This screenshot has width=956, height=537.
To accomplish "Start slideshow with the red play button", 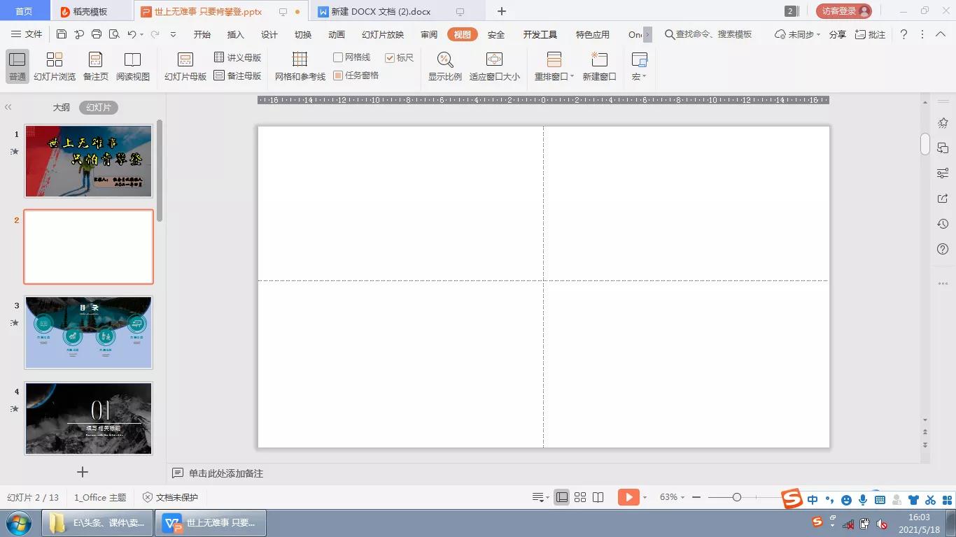I will pos(627,496).
